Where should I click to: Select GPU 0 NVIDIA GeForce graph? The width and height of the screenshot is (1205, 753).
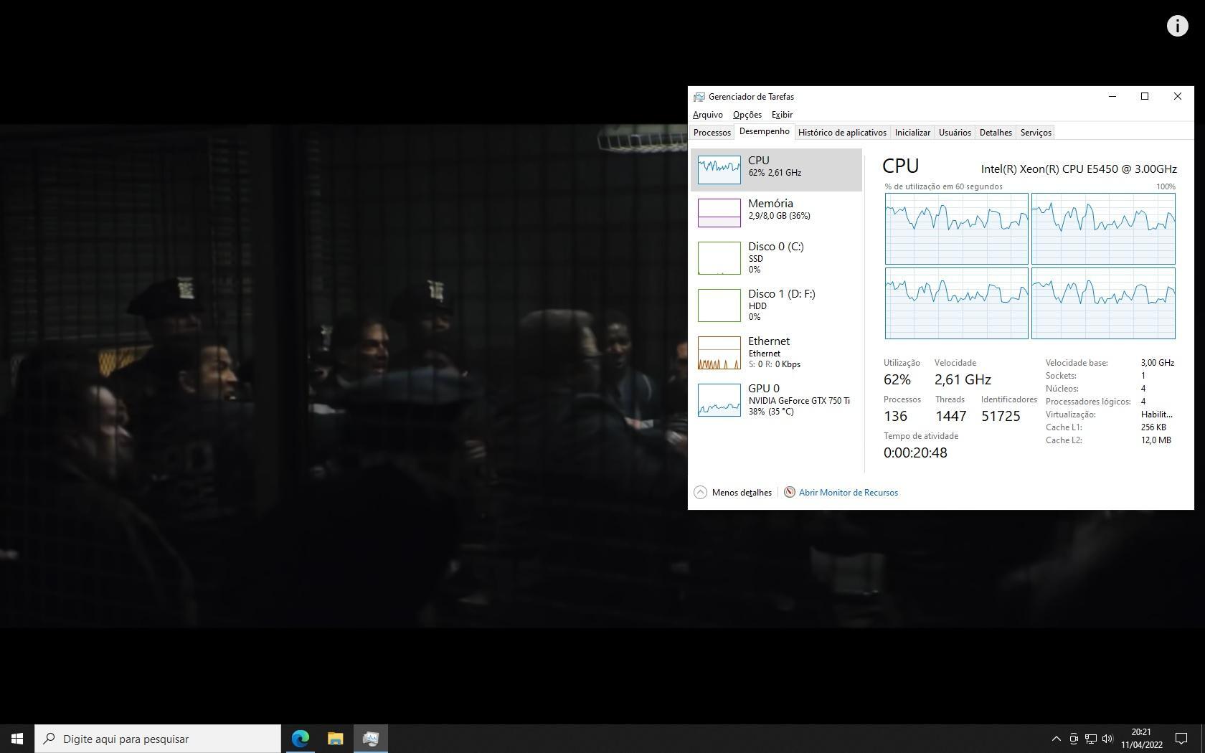pos(719,400)
